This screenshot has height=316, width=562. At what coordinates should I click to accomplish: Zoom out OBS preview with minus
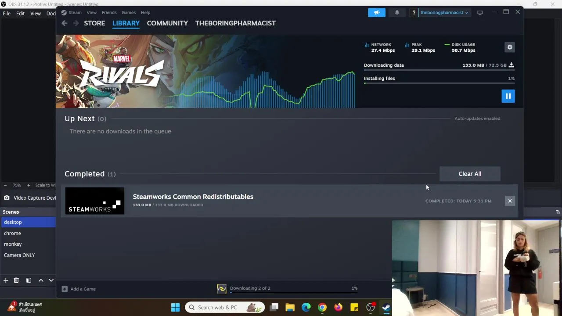[5, 185]
